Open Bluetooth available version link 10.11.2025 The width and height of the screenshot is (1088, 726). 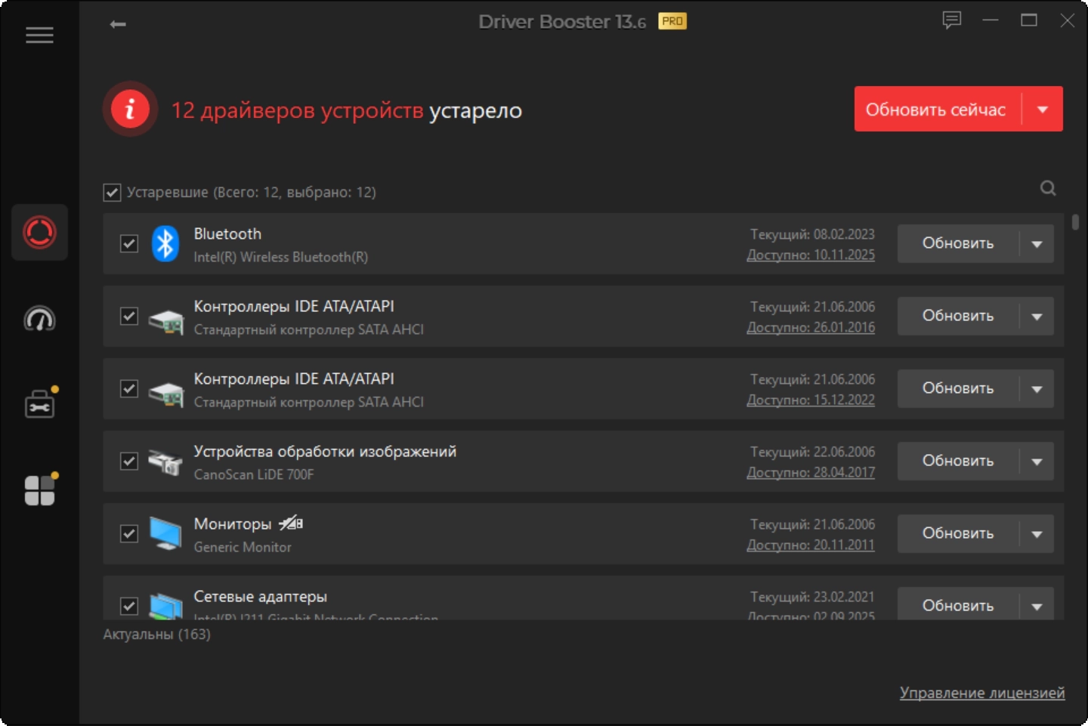click(x=811, y=255)
